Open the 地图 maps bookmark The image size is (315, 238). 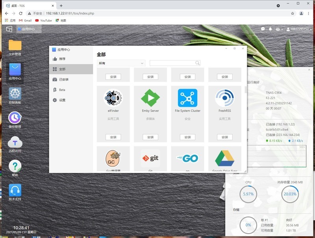[x=61, y=20]
